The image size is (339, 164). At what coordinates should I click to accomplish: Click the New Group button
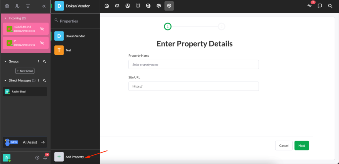(25, 71)
